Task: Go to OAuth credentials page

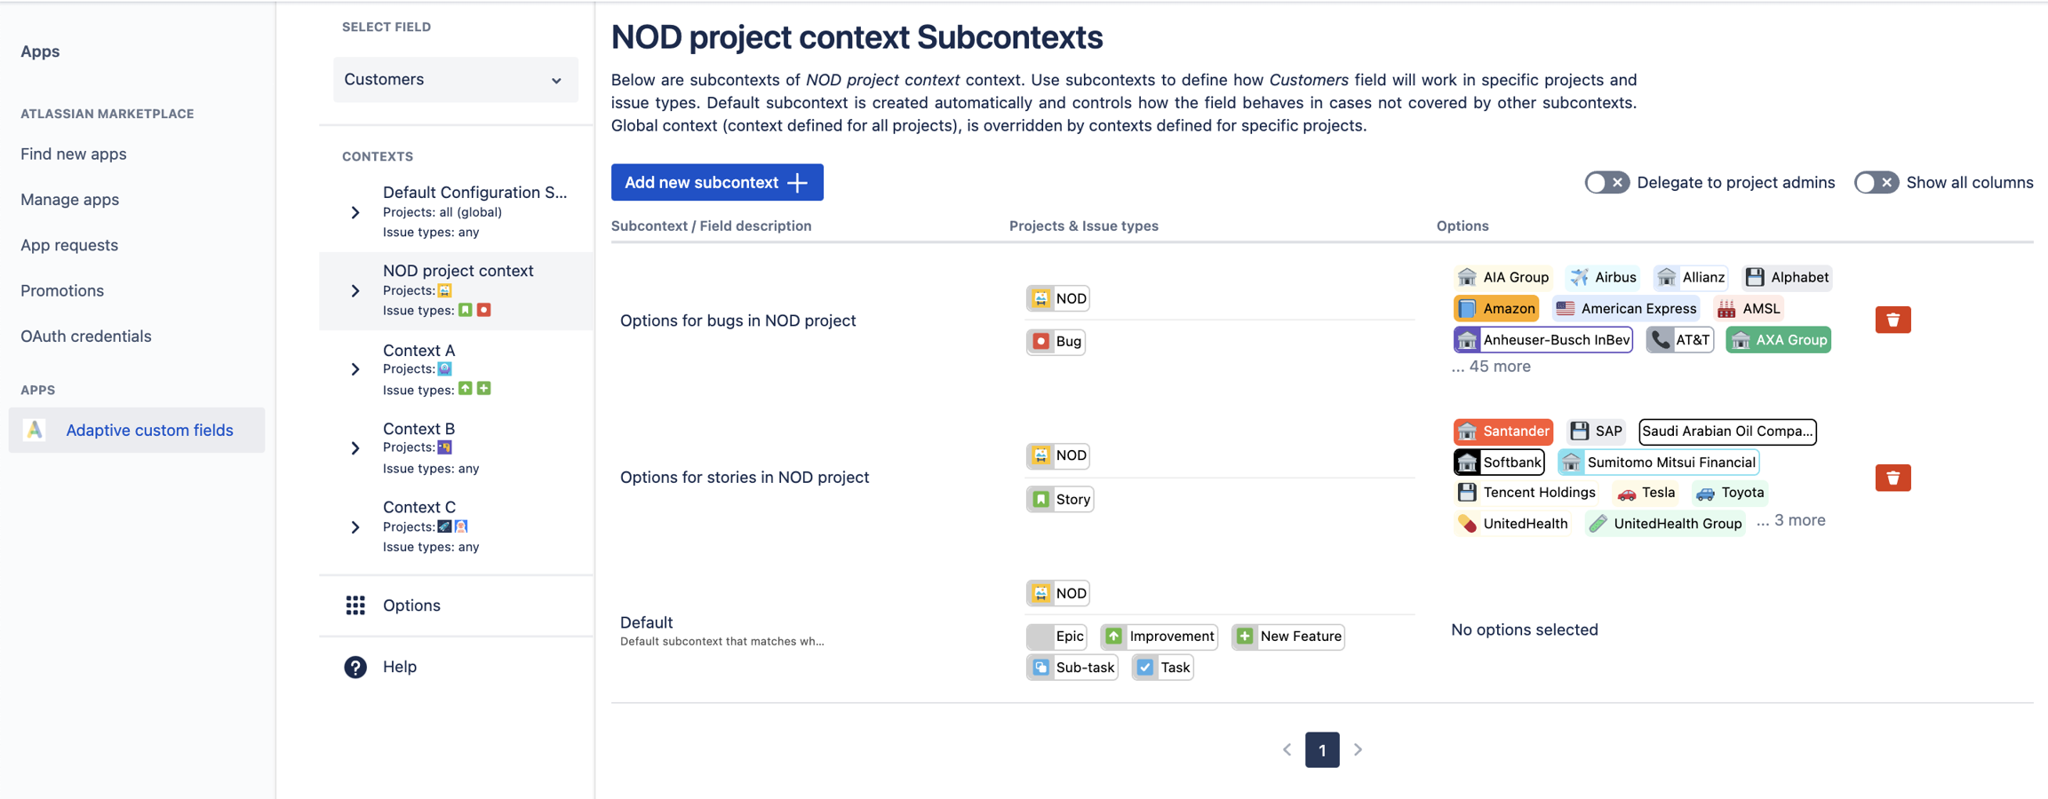Action: coord(86,336)
